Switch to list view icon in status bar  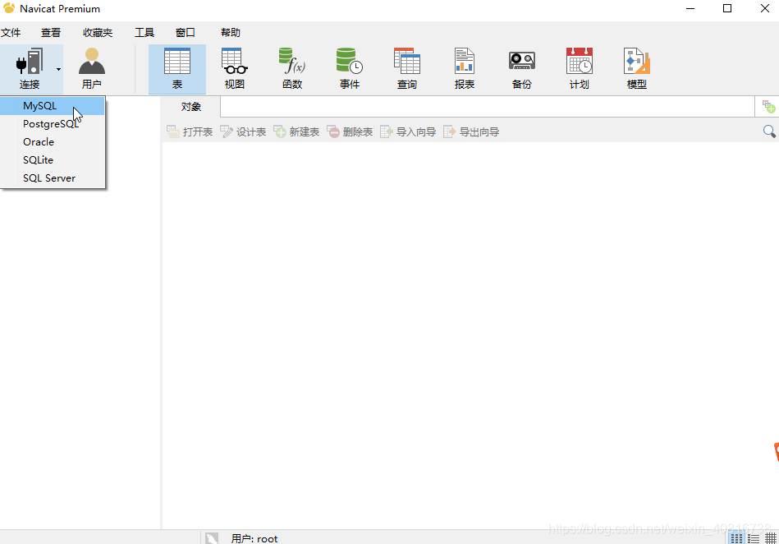736,538
